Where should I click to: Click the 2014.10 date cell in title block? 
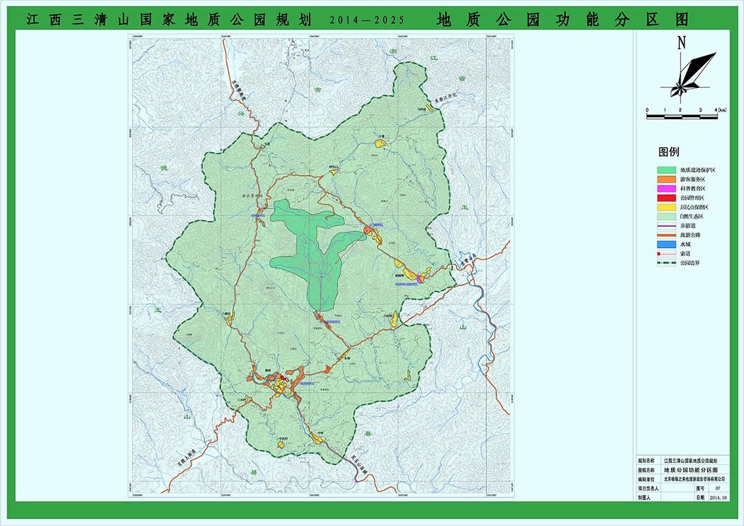[x=718, y=497]
